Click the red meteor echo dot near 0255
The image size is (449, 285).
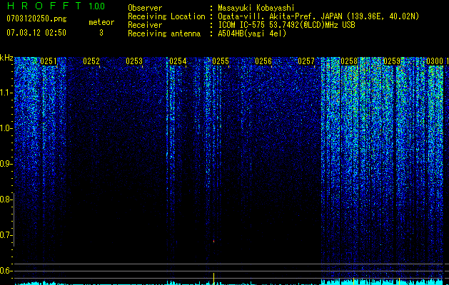tap(213, 241)
